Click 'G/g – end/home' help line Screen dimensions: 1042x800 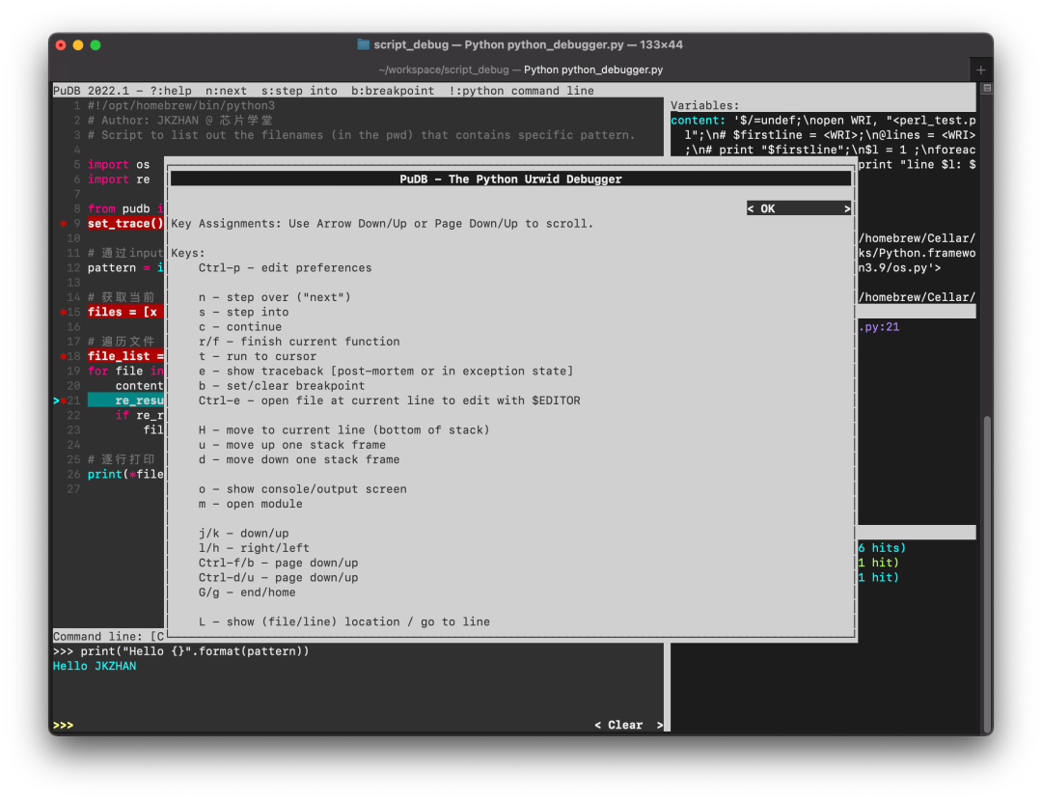tap(247, 593)
